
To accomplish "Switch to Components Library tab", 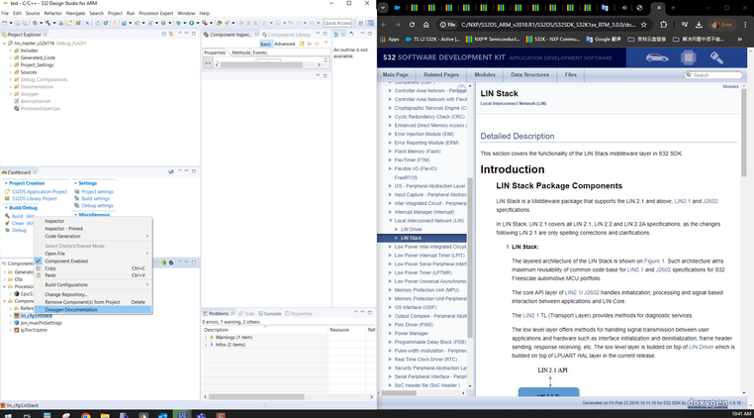I will pos(286,35).
